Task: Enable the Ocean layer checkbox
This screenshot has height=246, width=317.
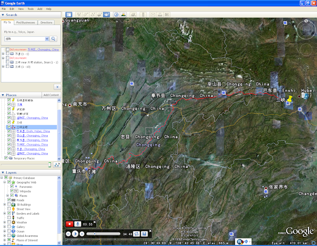Action: click(x=9, y=231)
